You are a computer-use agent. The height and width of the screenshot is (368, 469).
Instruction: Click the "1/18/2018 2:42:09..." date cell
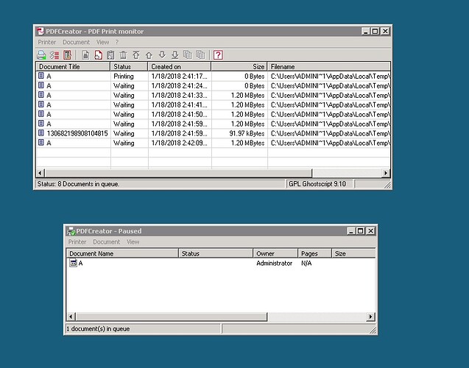[179, 143]
